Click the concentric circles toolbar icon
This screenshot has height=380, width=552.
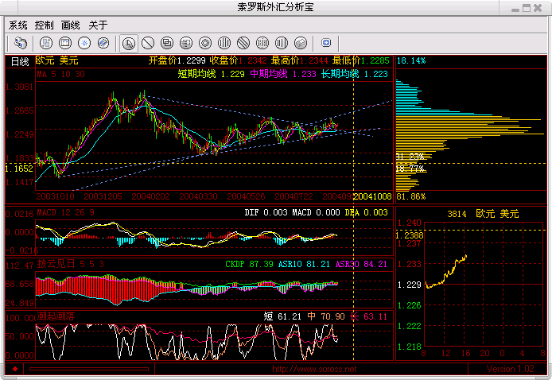click(204, 42)
